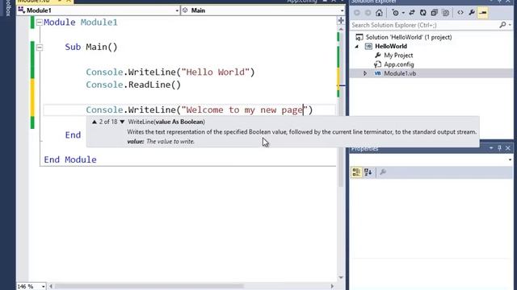Go Home in Solution Explorer toolbar
Screen dimensions: 517x290
pos(379,13)
